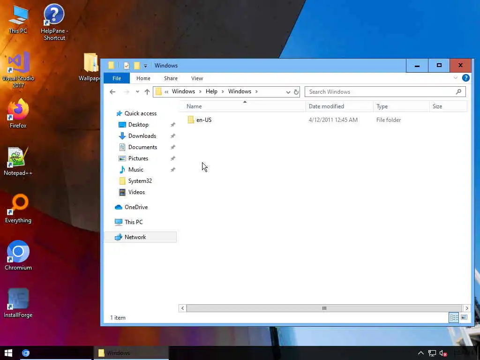Viewport: 480px width, 360px height.
Task: Open Notepad++ desktop shortcut
Action: coord(18,161)
